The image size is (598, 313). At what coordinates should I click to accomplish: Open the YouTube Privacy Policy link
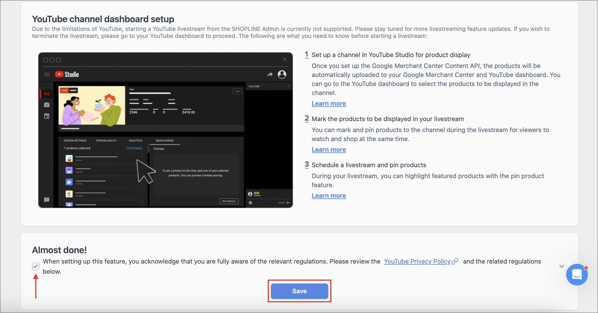click(x=417, y=261)
